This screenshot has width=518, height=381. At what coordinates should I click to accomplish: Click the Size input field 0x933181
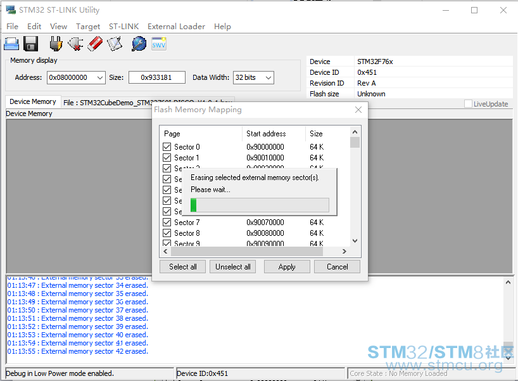click(157, 78)
